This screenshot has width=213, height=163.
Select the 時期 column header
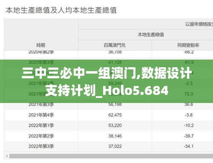click(41, 45)
